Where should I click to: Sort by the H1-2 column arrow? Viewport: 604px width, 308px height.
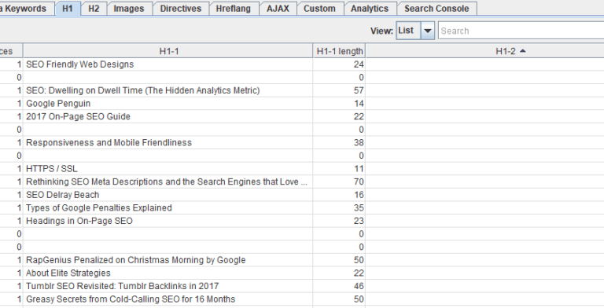point(523,51)
